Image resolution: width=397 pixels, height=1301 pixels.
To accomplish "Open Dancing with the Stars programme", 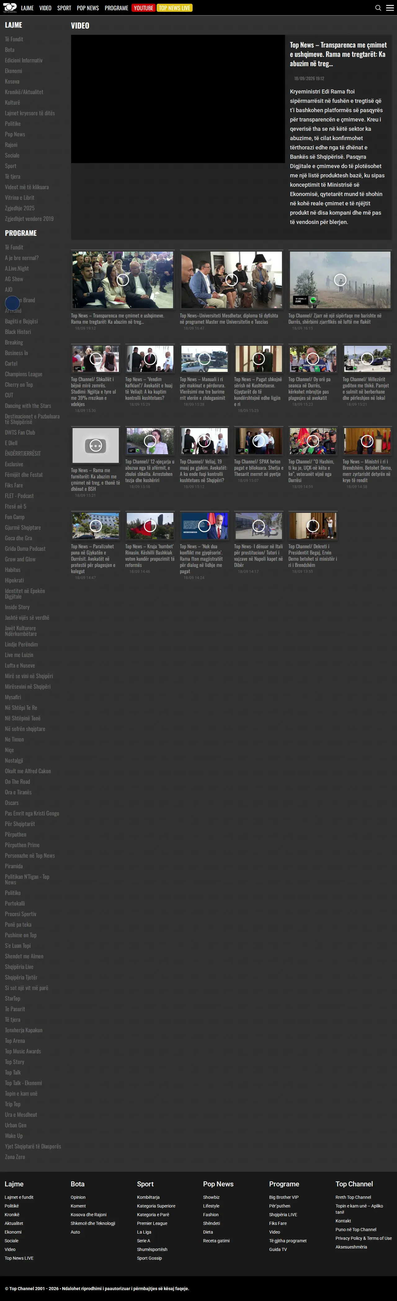I will (x=28, y=406).
